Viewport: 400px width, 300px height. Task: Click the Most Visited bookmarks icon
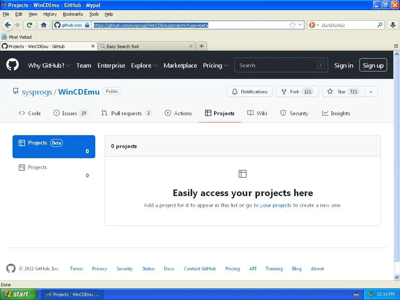point(4,37)
